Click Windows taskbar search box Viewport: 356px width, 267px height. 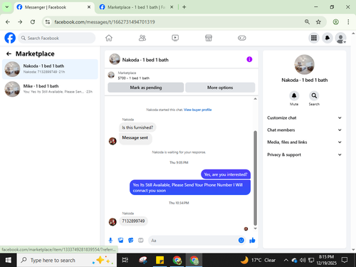(67, 260)
